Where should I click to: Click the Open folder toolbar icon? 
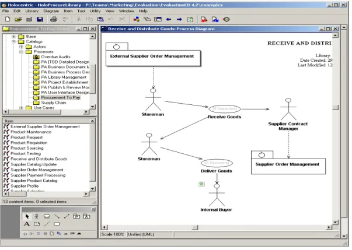pos(18,19)
